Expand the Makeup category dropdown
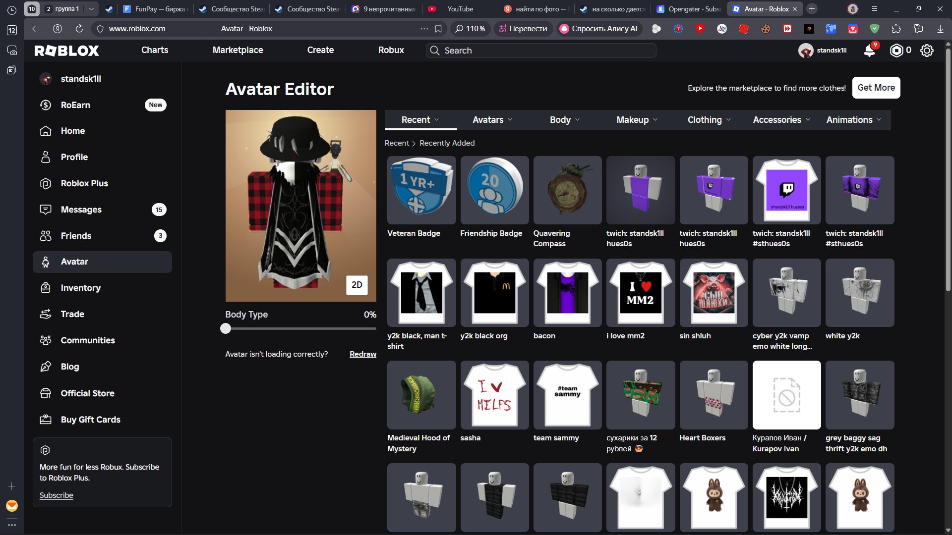The width and height of the screenshot is (952, 535). 637,120
